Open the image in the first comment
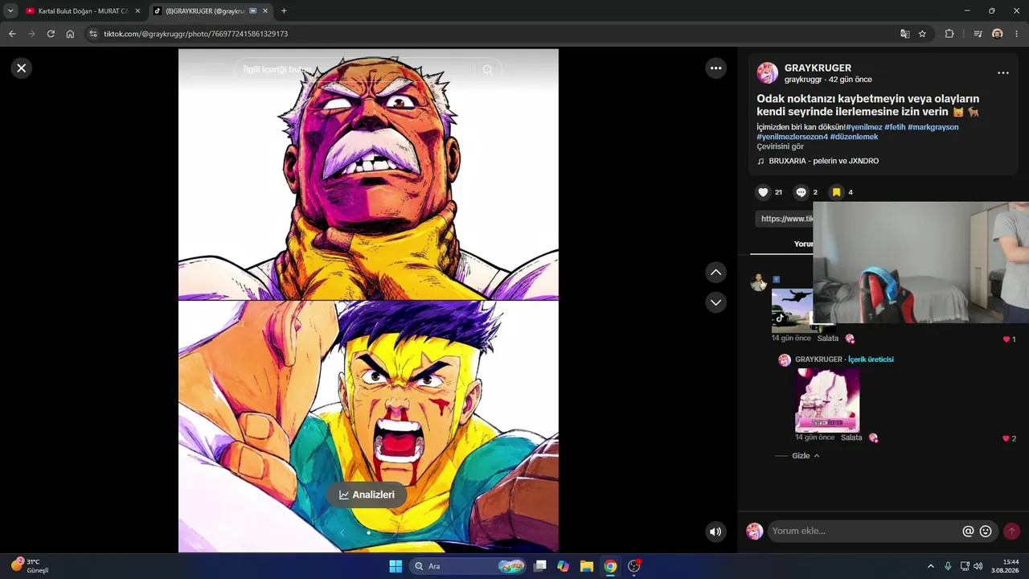1029x579 pixels. tap(793, 310)
